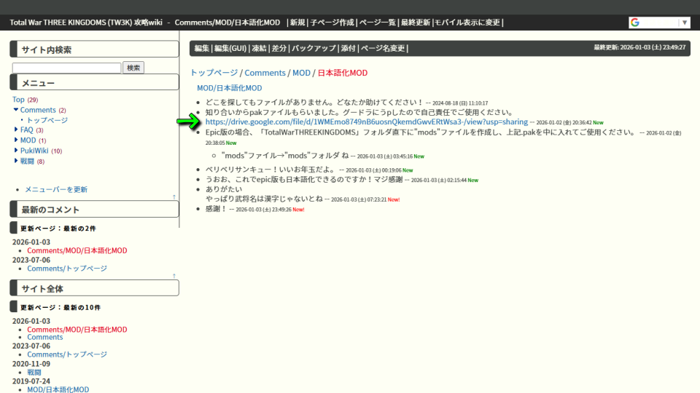Click Comments/MOD/日本語化MOD in header title

click(227, 23)
